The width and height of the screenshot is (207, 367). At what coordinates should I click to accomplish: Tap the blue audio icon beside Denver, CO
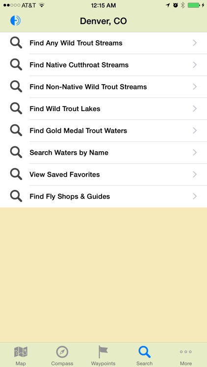pos(15,21)
